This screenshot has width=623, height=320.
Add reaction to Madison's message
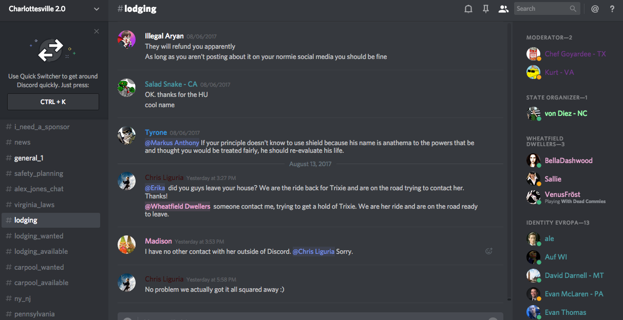[x=489, y=251]
